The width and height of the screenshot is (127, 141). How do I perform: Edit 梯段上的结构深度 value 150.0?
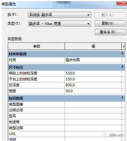coord(93,73)
